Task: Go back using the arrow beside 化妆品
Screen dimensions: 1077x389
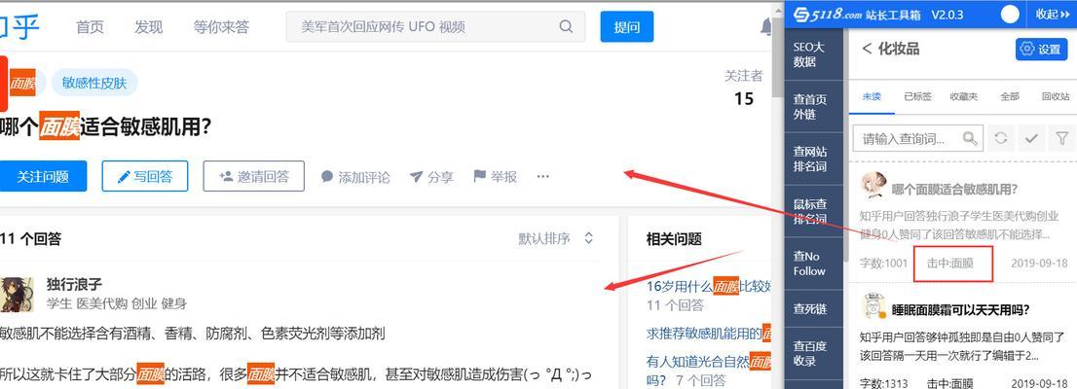Action: point(867,49)
